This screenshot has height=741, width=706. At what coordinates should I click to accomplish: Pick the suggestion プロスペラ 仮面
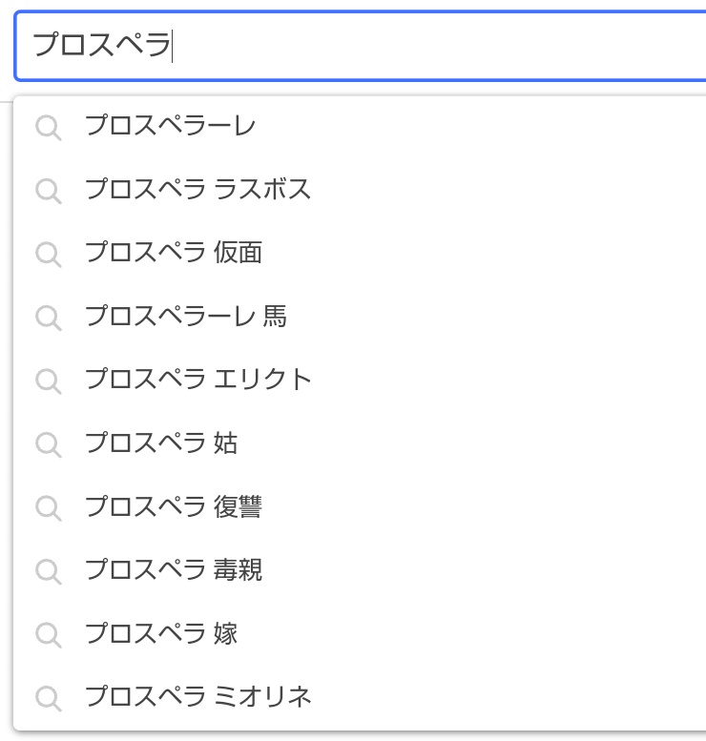pos(360,253)
